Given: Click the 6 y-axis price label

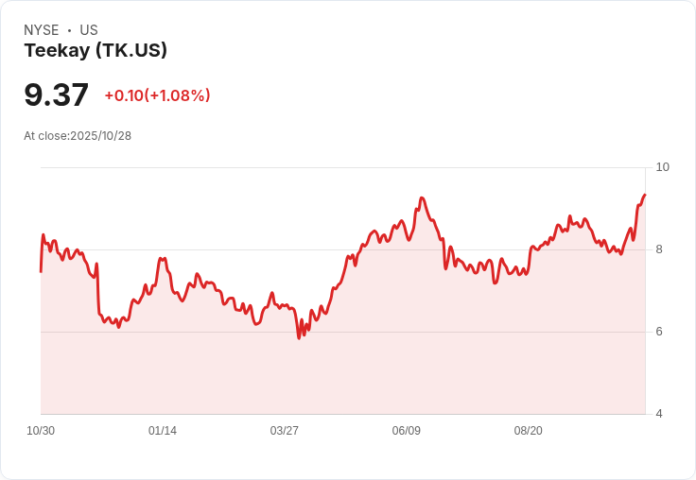Looking at the screenshot, I should 659,332.
